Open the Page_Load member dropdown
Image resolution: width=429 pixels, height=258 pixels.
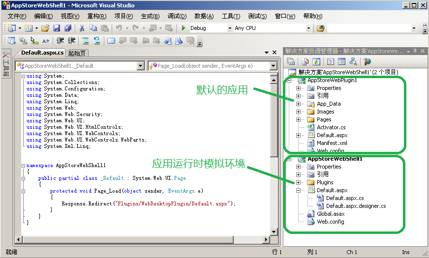click(273, 65)
